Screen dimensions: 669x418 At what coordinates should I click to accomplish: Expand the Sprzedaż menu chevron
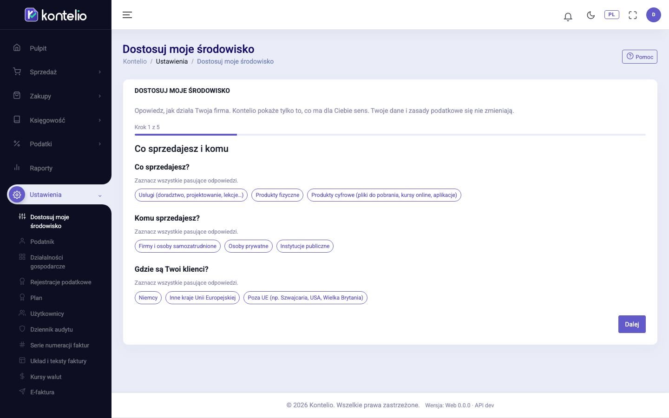[99, 72]
